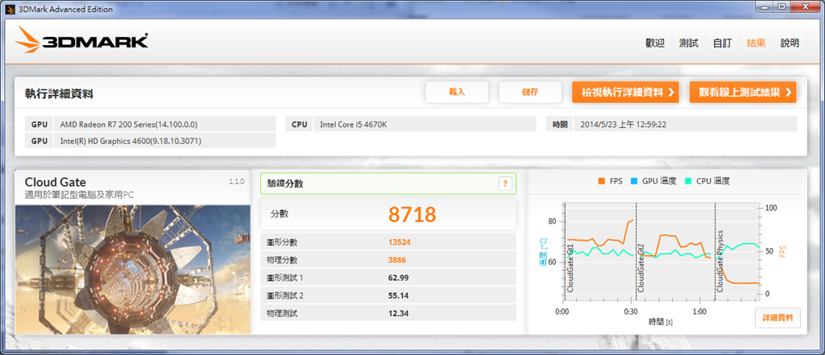This screenshot has width=825, height=355.
Task: Click the CloudGateGt2 chart marker
Action: tap(641, 268)
